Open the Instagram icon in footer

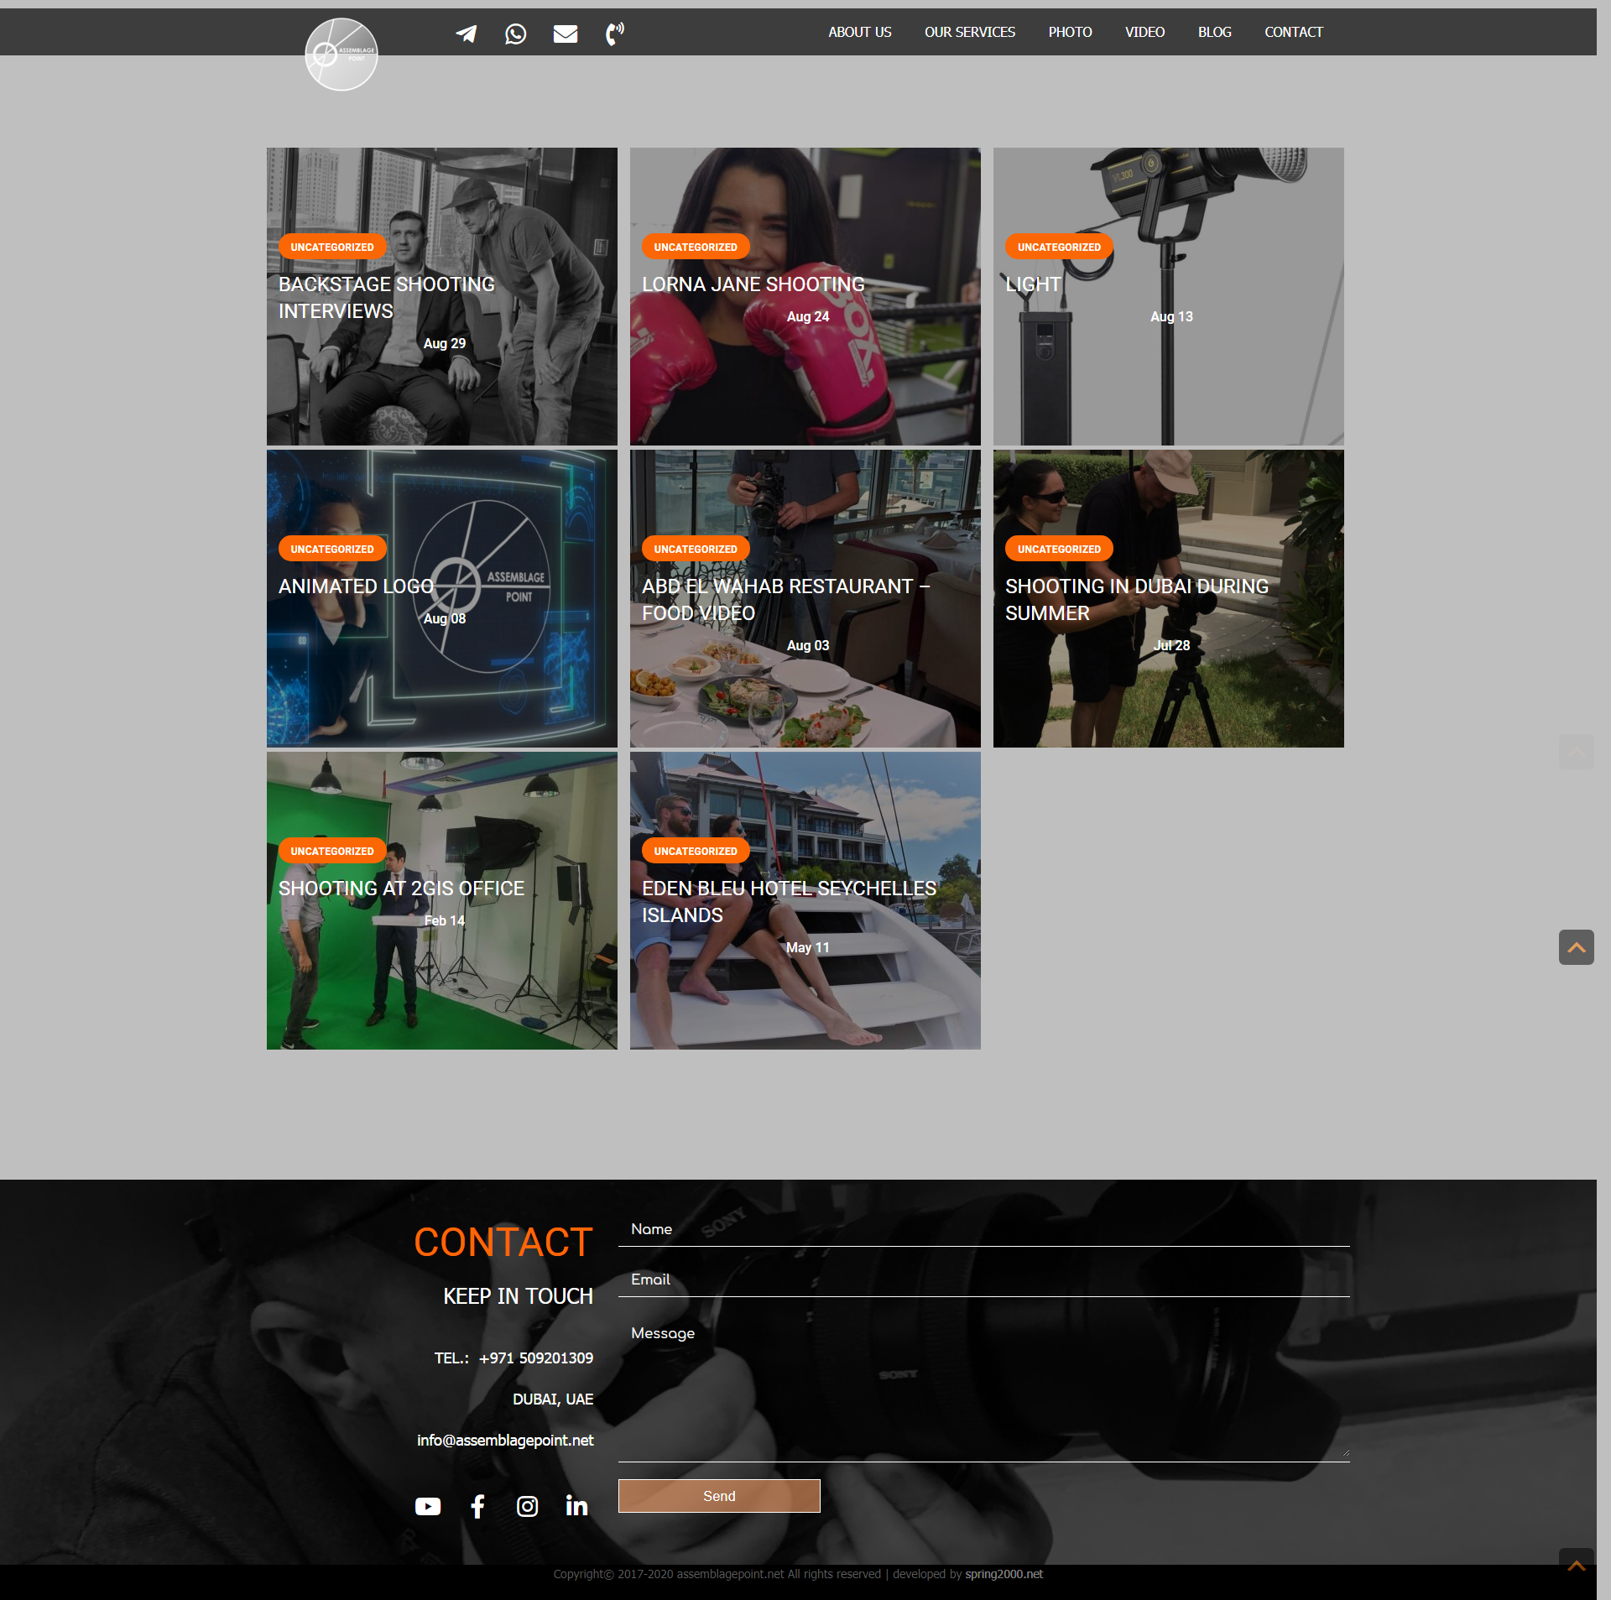pos(527,1507)
